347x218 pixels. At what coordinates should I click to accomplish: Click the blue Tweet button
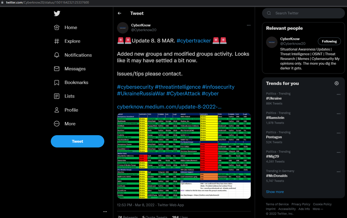pyautogui.click(x=77, y=141)
